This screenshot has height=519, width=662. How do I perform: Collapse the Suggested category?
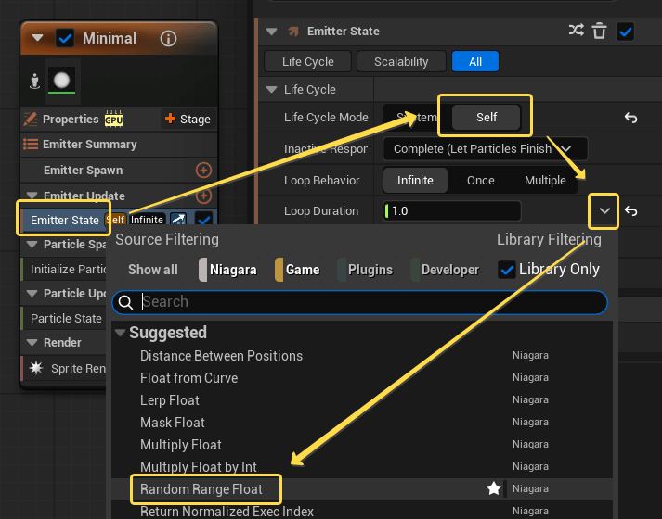click(x=121, y=333)
